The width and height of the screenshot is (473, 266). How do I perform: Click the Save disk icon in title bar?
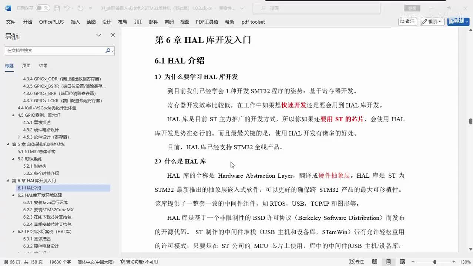click(57, 8)
